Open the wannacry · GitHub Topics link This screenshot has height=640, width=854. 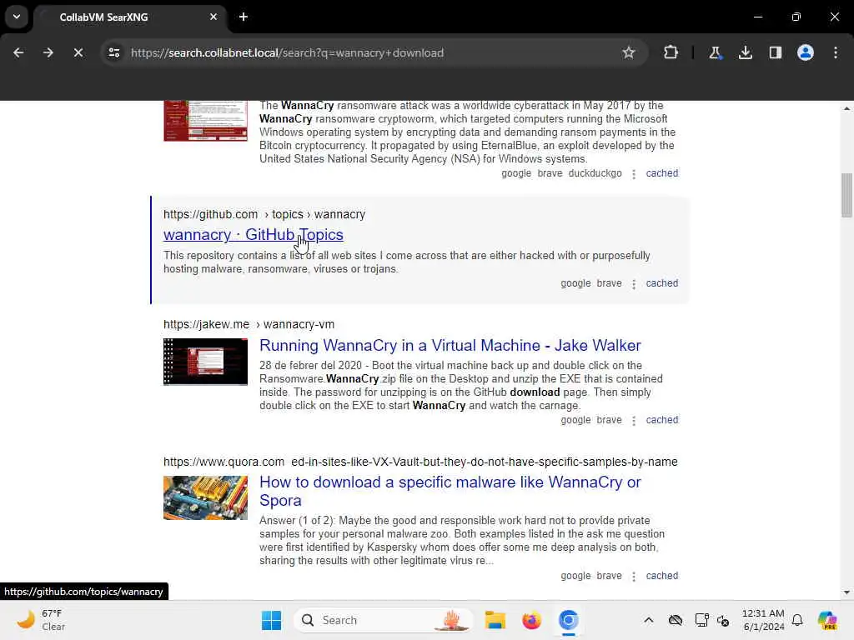click(x=254, y=234)
